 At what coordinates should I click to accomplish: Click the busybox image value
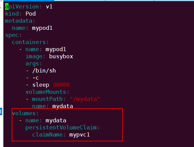click(61, 57)
